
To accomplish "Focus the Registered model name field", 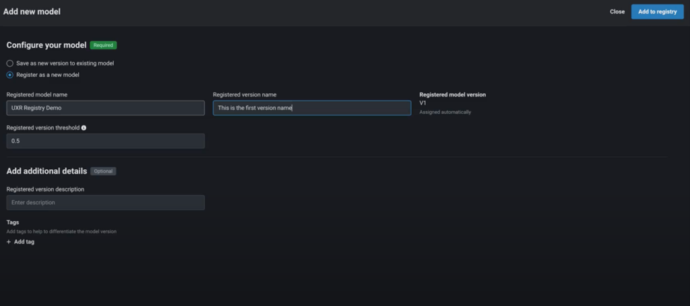I will (105, 108).
